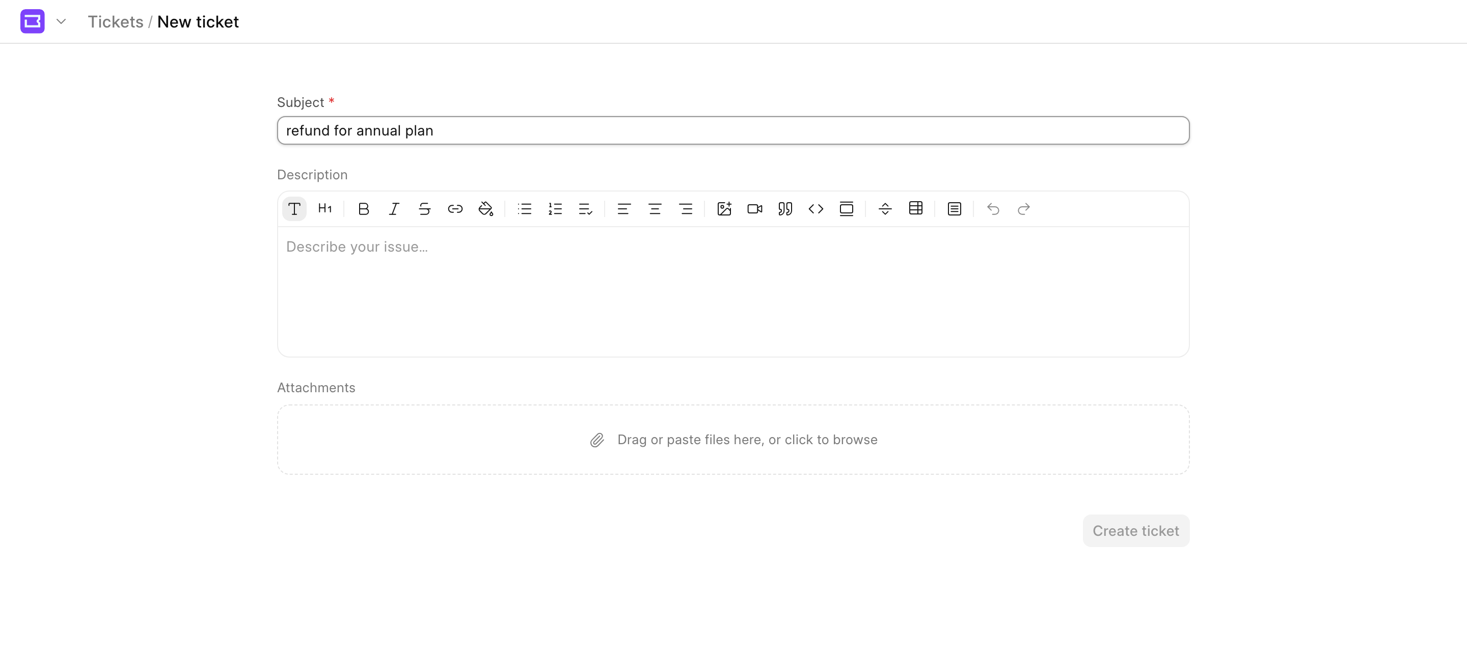Click the iframe embed toolbar icon
Viewport: 1467px width, 652px height.
coord(847,209)
